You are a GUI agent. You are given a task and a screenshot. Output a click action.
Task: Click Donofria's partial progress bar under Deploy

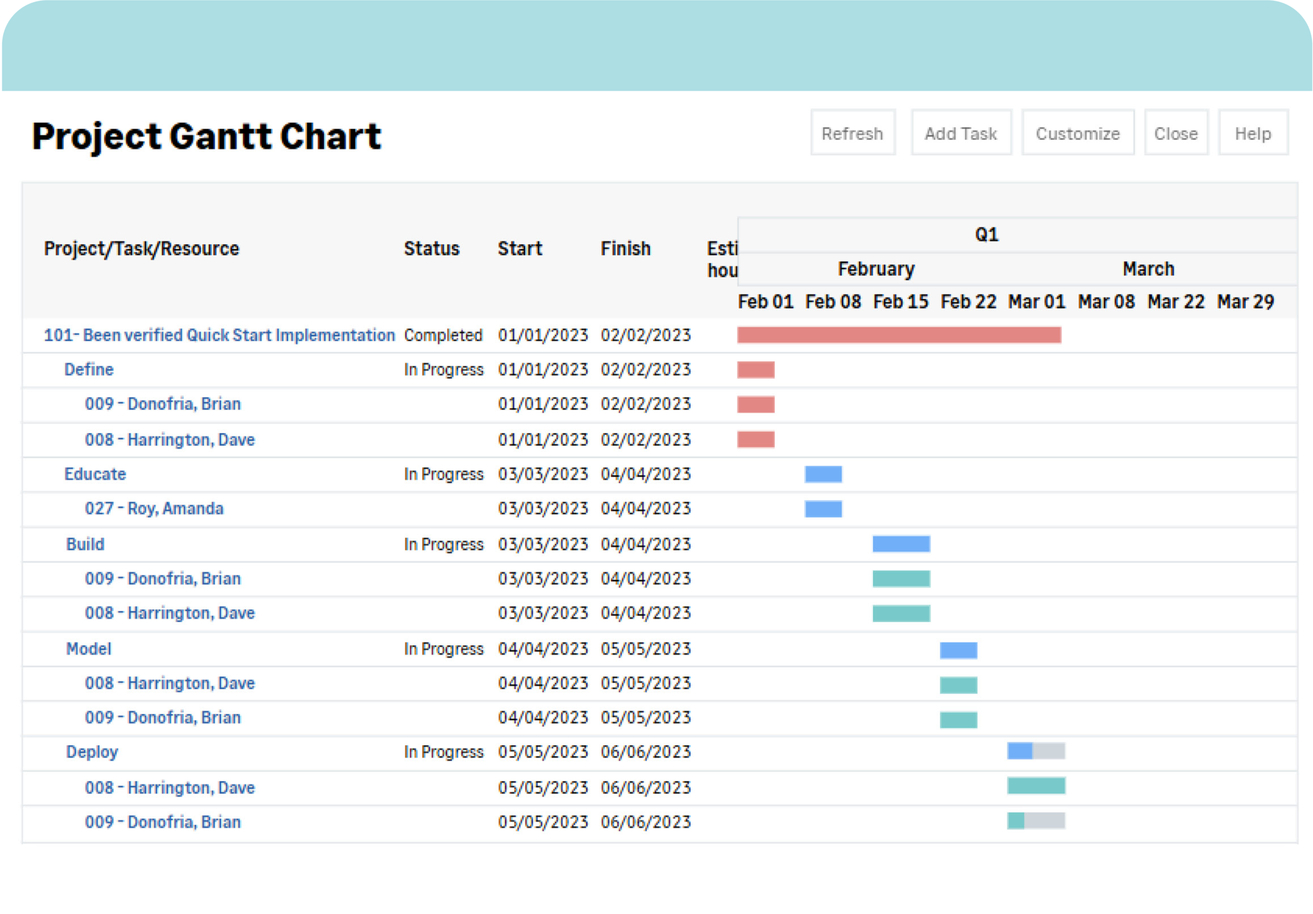click(x=1036, y=821)
